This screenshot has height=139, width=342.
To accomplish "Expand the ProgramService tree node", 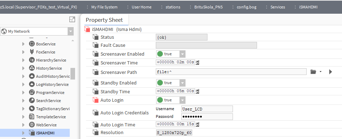I will (x=23, y=93).
